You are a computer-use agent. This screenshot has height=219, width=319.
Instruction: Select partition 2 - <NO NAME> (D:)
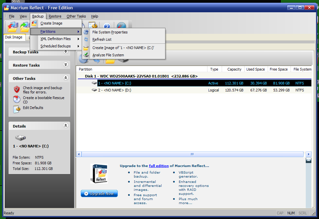[114, 90]
